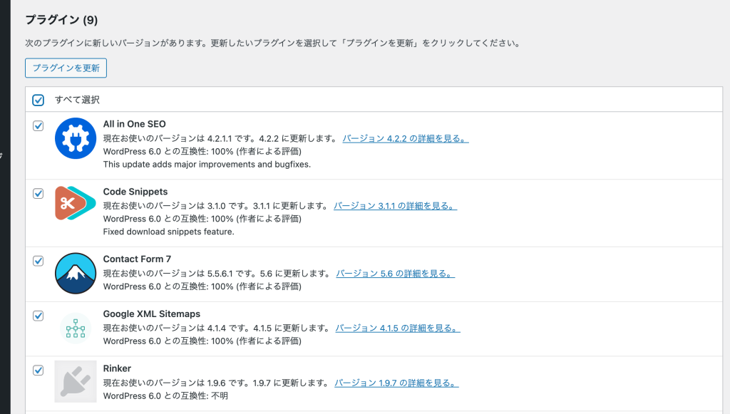Click the プラグイン (9) section heading
Image resolution: width=730 pixels, height=414 pixels.
point(61,20)
